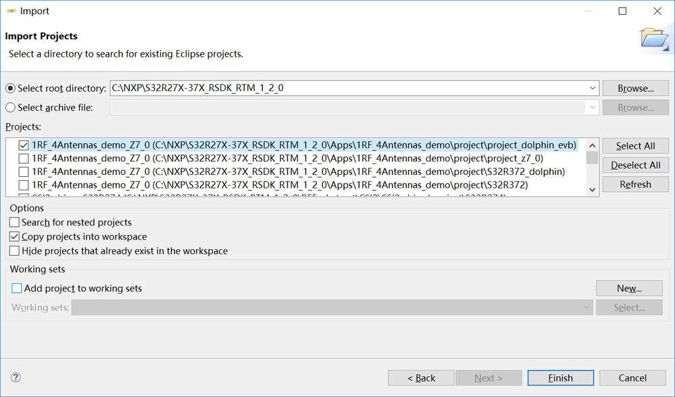
Task: Click the Finish button
Action: (x=560, y=378)
